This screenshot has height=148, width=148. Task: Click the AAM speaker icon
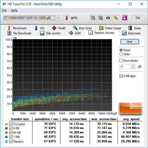coord(71,33)
